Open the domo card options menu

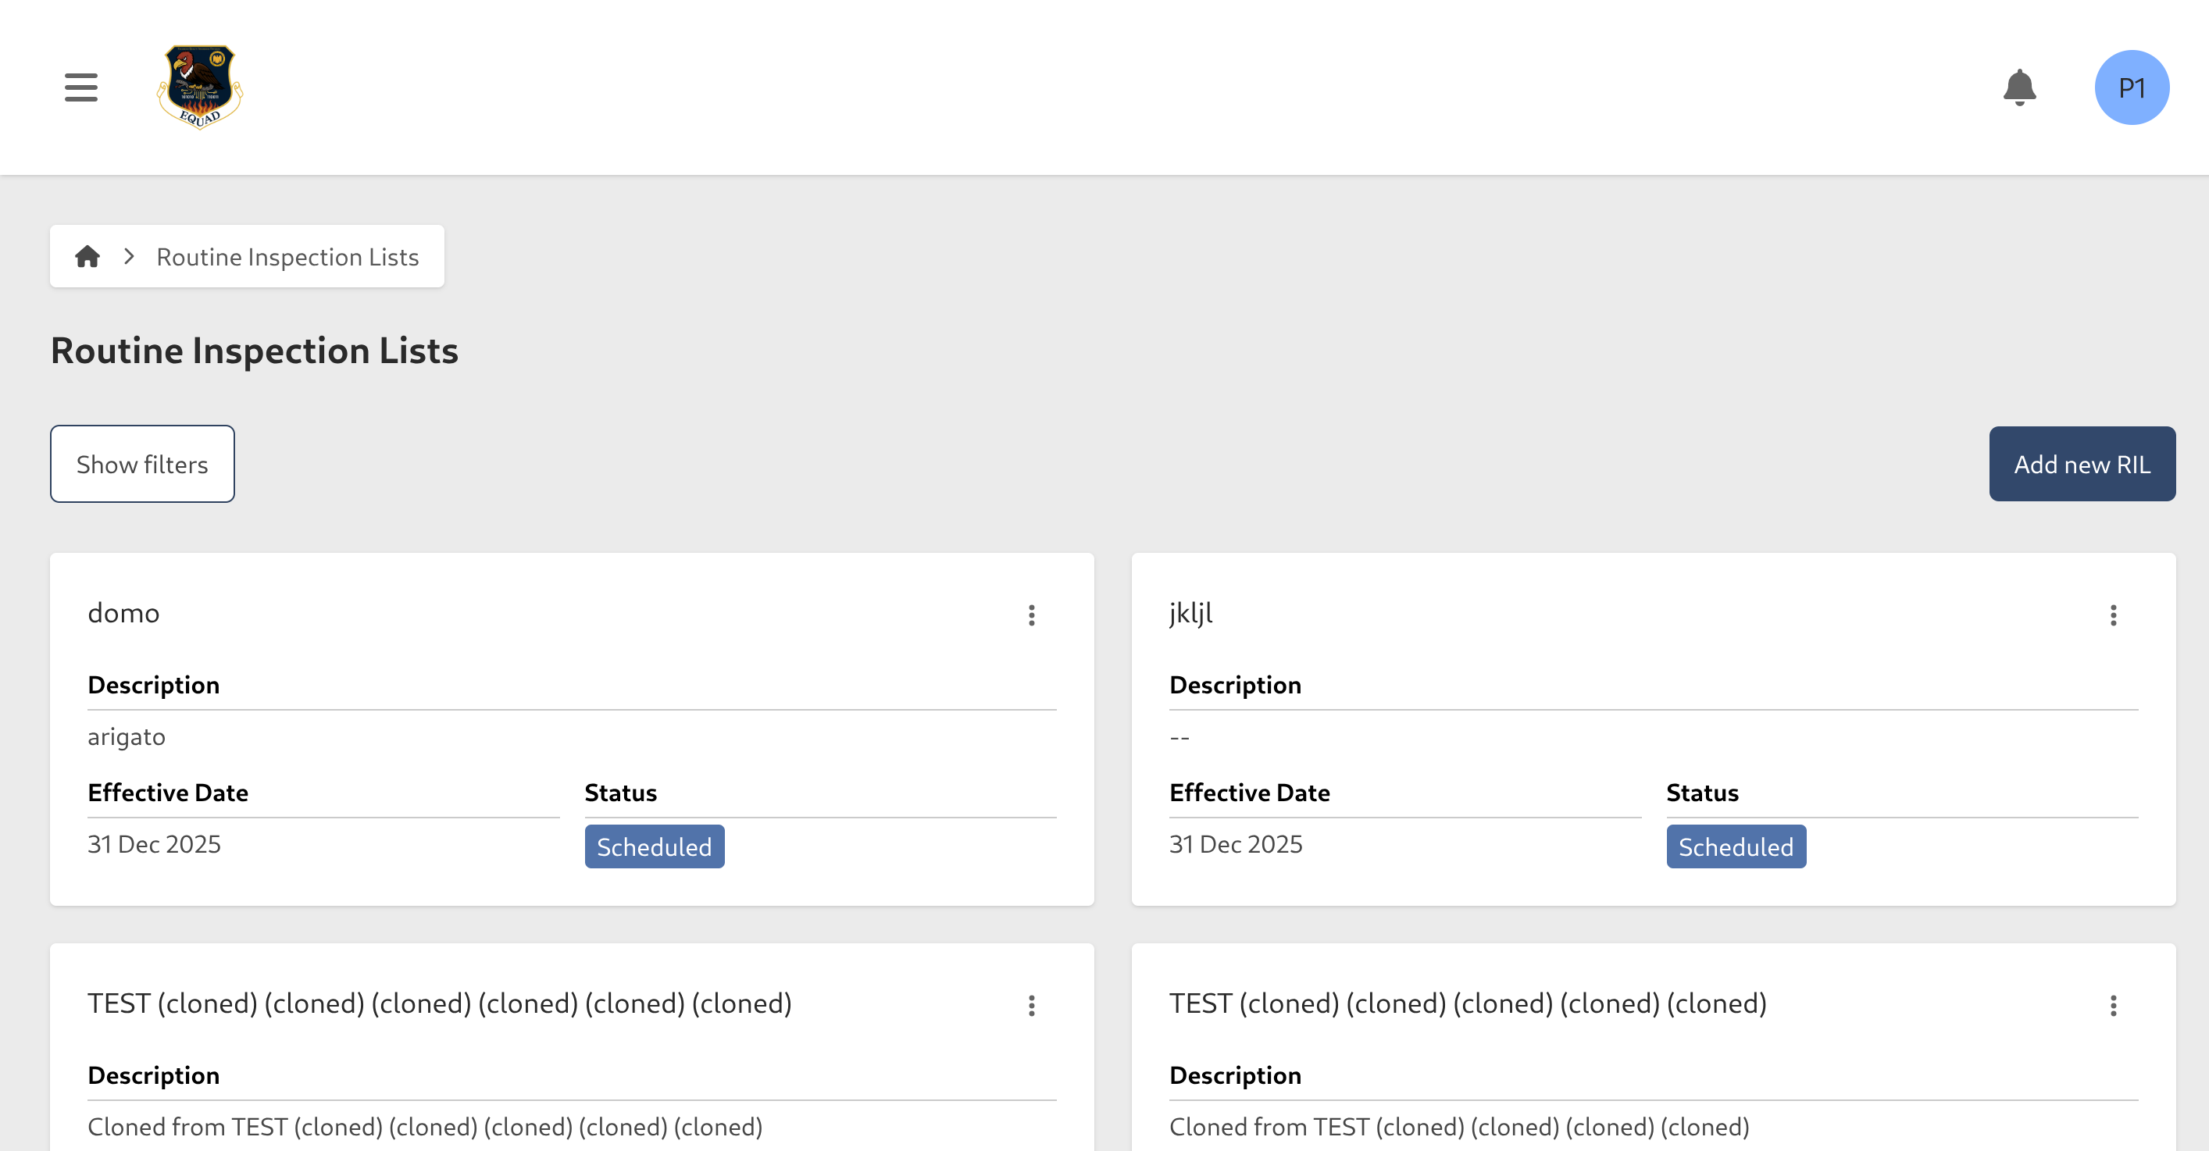(x=1032, y=615)
